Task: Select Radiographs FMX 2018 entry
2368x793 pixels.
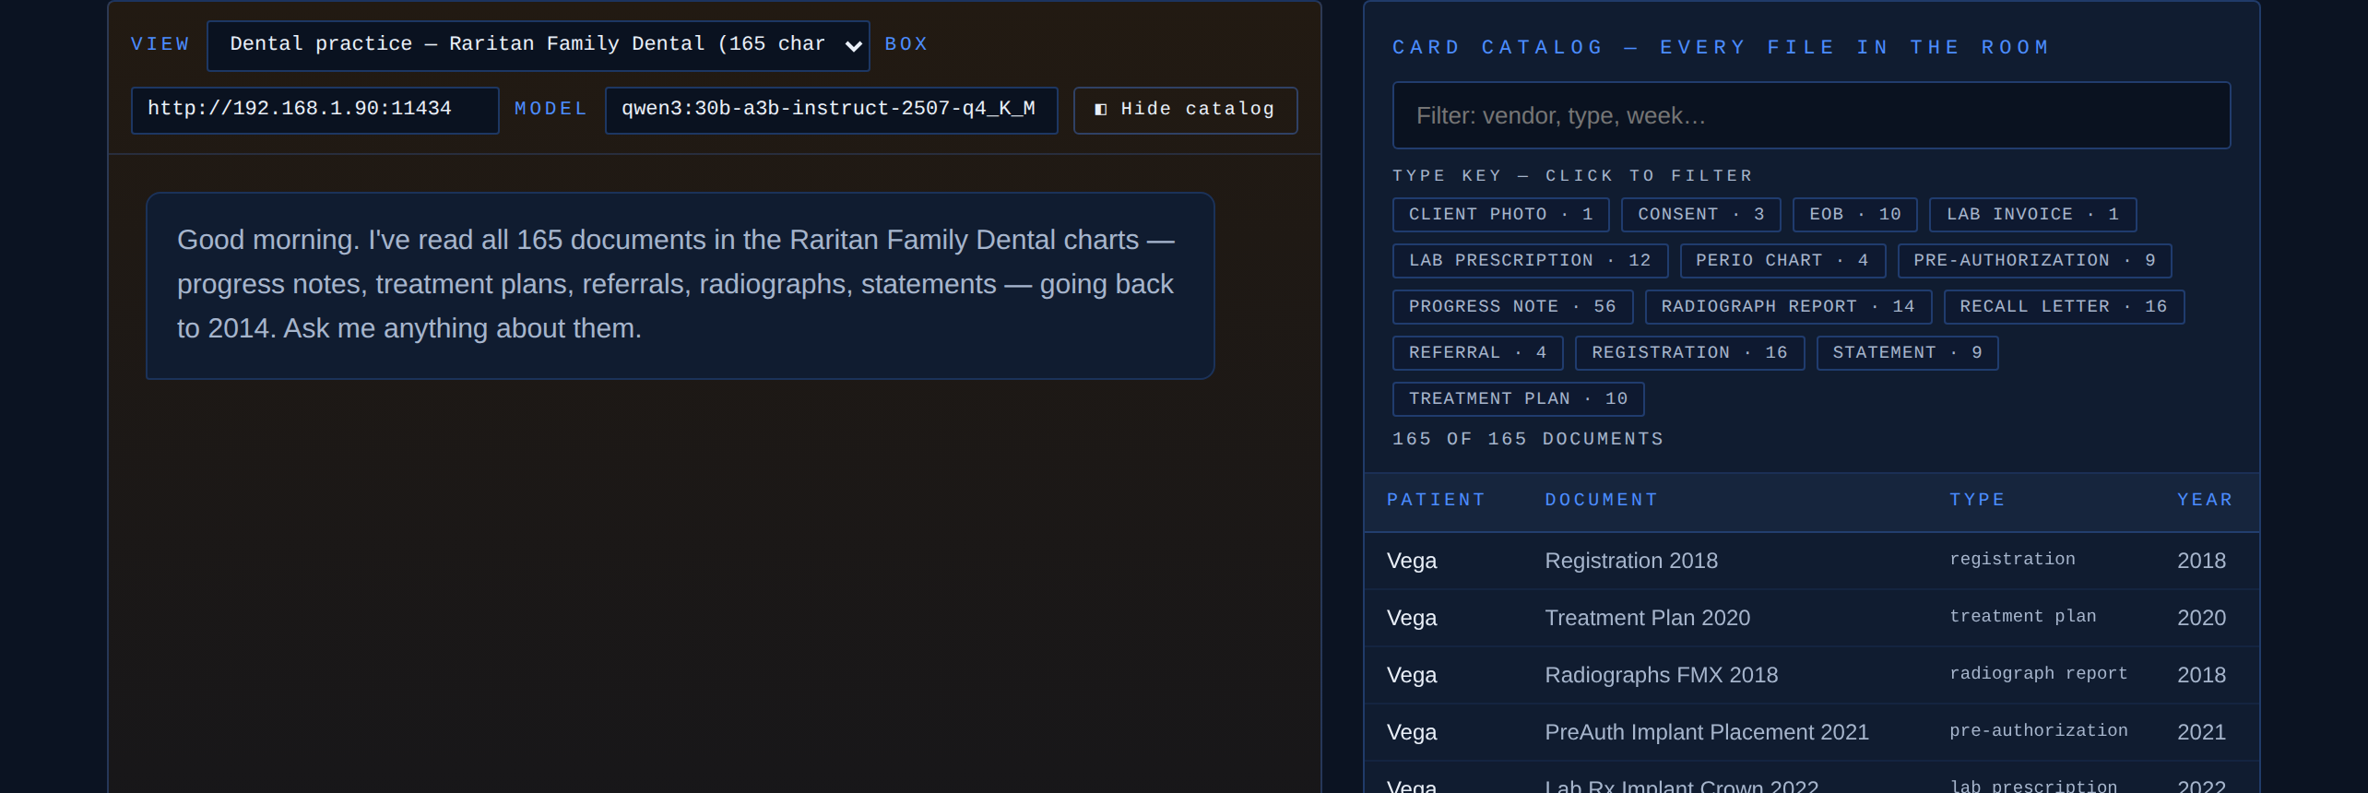Action: coord(1811,675)
